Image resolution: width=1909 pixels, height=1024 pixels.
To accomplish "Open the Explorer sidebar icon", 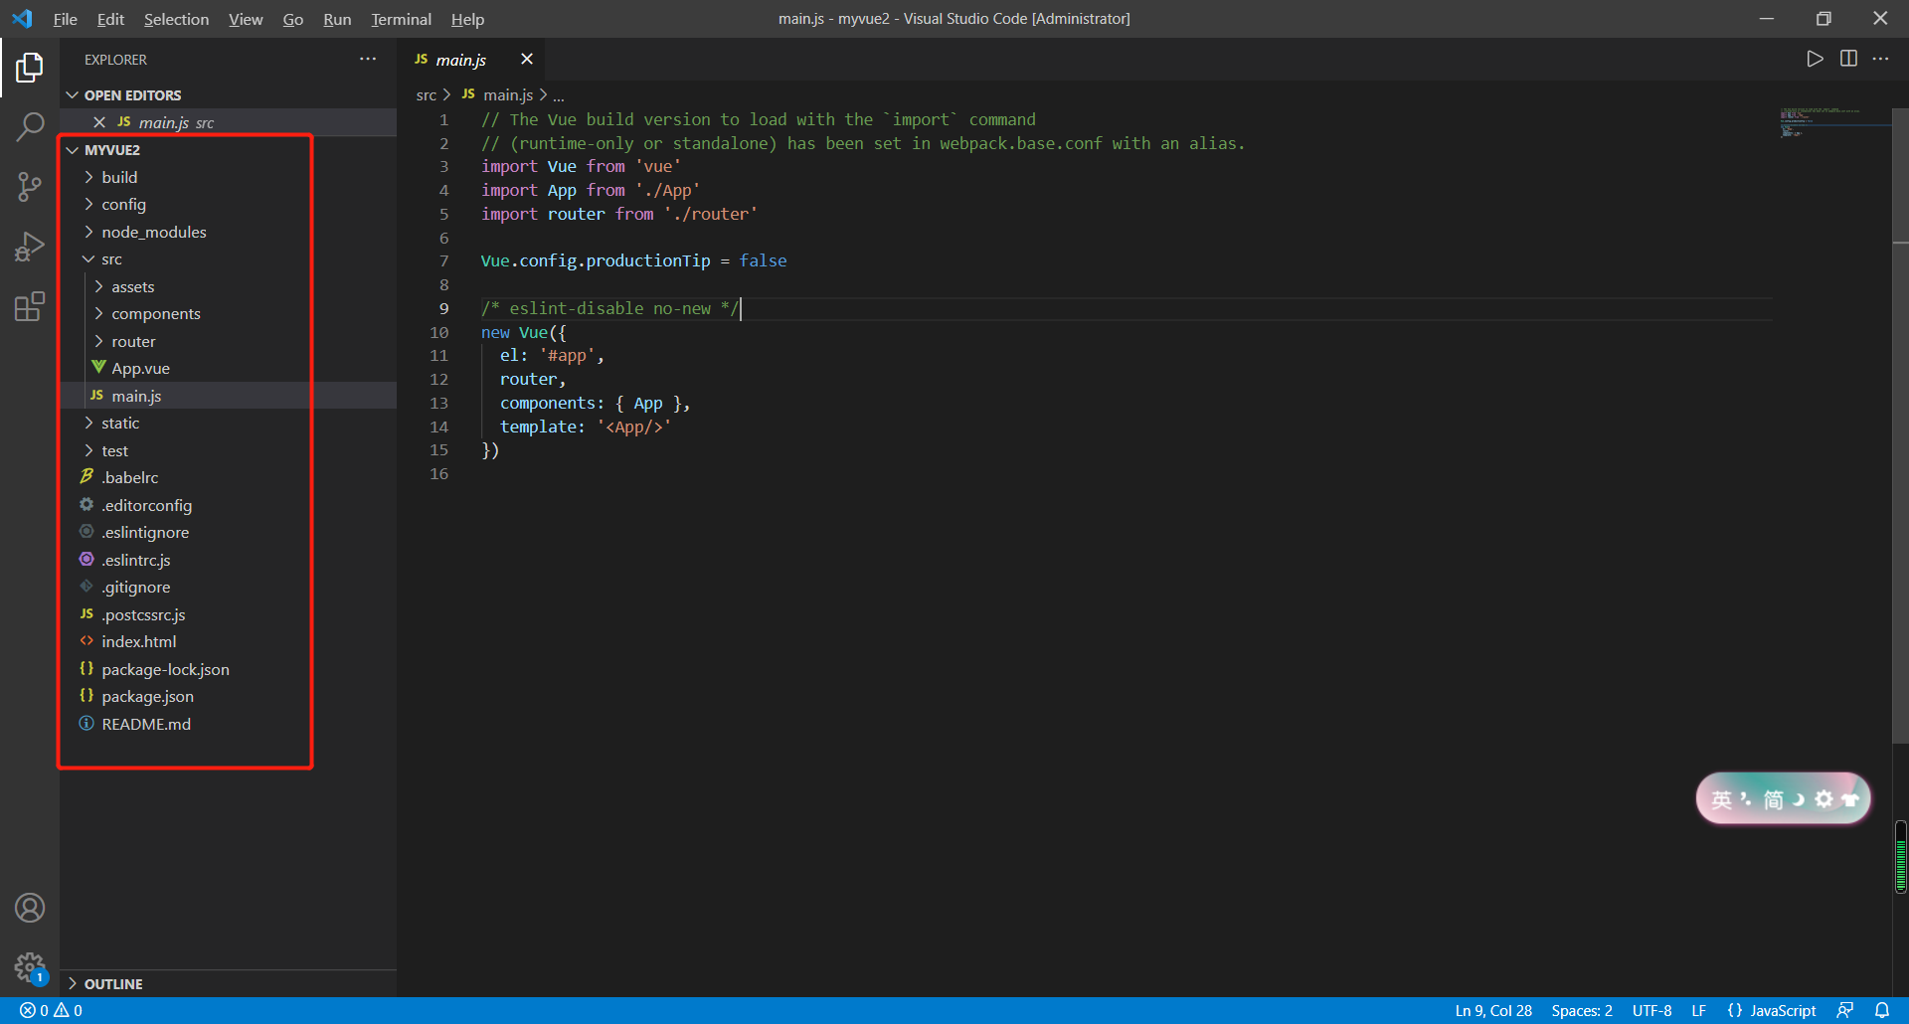I will click(29, 67).
